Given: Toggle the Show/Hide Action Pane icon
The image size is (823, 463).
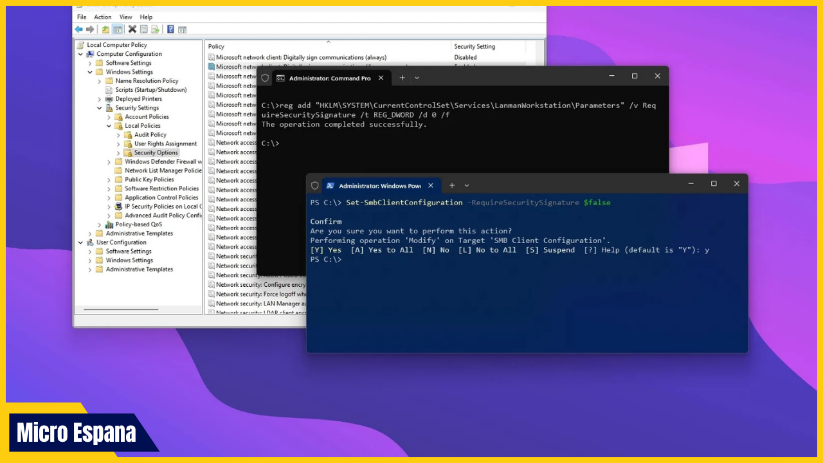Looking at the screenshot, I should tap(182, 29).
